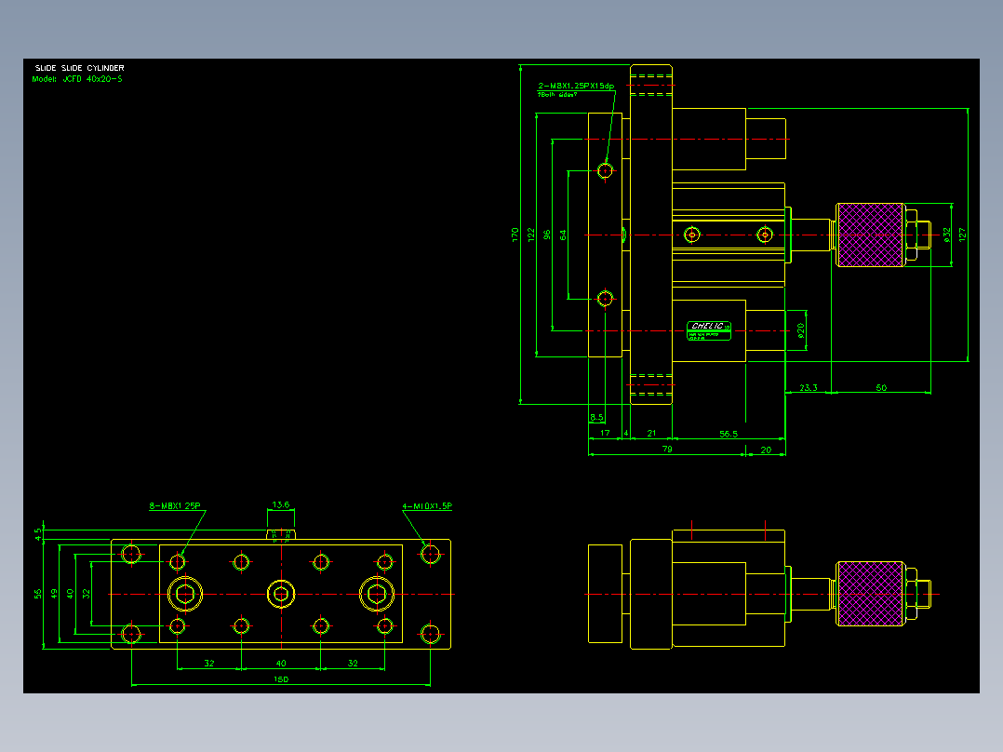Click the CHELIC nameplate on the cylinder
The width and height of the screenshot is (1003, 752).
(x=709, y=330)
